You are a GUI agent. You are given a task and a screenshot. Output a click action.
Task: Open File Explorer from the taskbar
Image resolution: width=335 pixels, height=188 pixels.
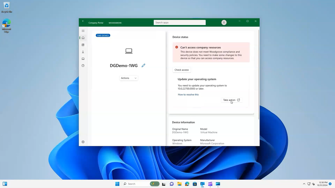[179, 184]
